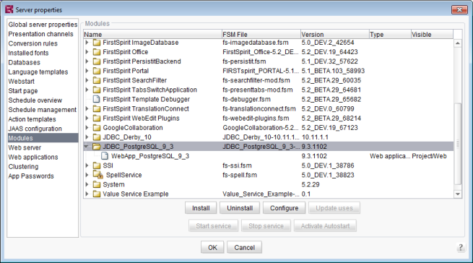The width and height of the screenshot is (473, 263).
Task: Click the FirstSpirit ImageDatabase folder icon
Action: click(x=97, y=43)
